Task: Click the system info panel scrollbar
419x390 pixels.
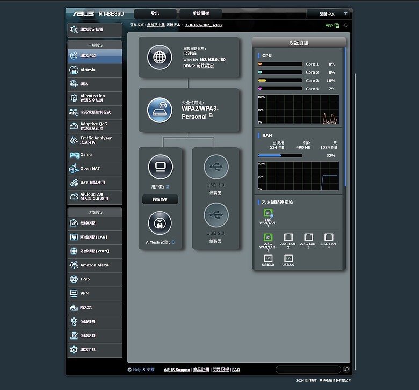Action: point(345,117)
